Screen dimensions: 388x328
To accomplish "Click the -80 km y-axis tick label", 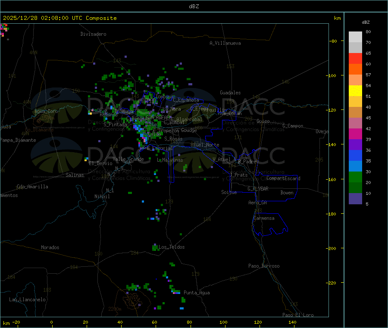I will click(333, 41).
